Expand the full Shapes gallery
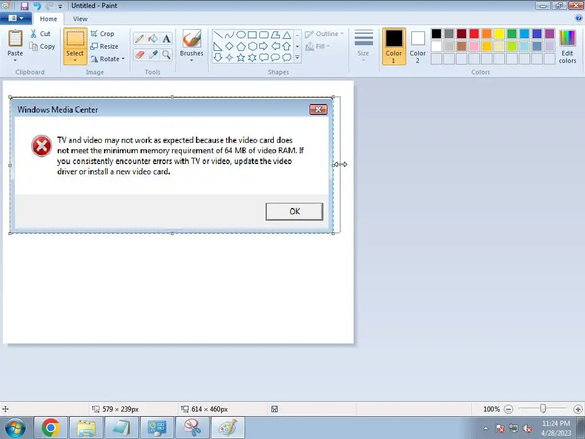Image resolution: width=585 pixels, height=439 pixels. pyautogui.click(x=297, y=58)
